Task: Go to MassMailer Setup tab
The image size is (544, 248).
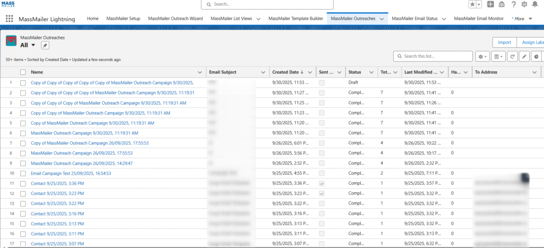Action: 123,19
